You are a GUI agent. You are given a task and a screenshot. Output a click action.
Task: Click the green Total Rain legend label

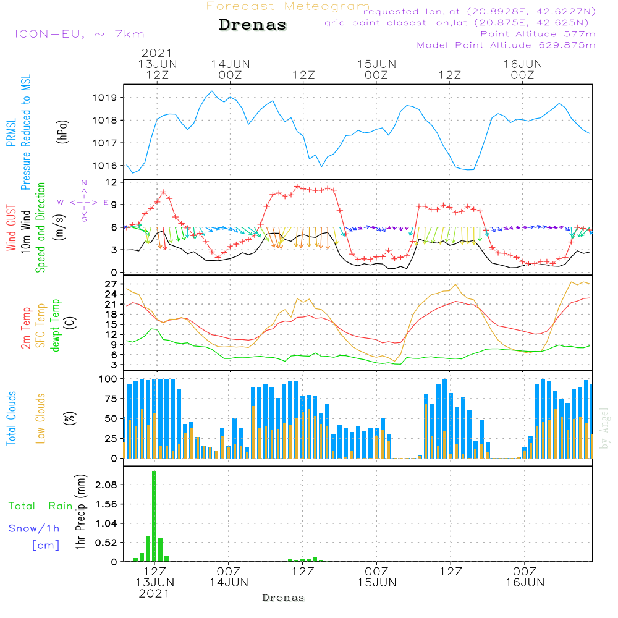[40, 506]
